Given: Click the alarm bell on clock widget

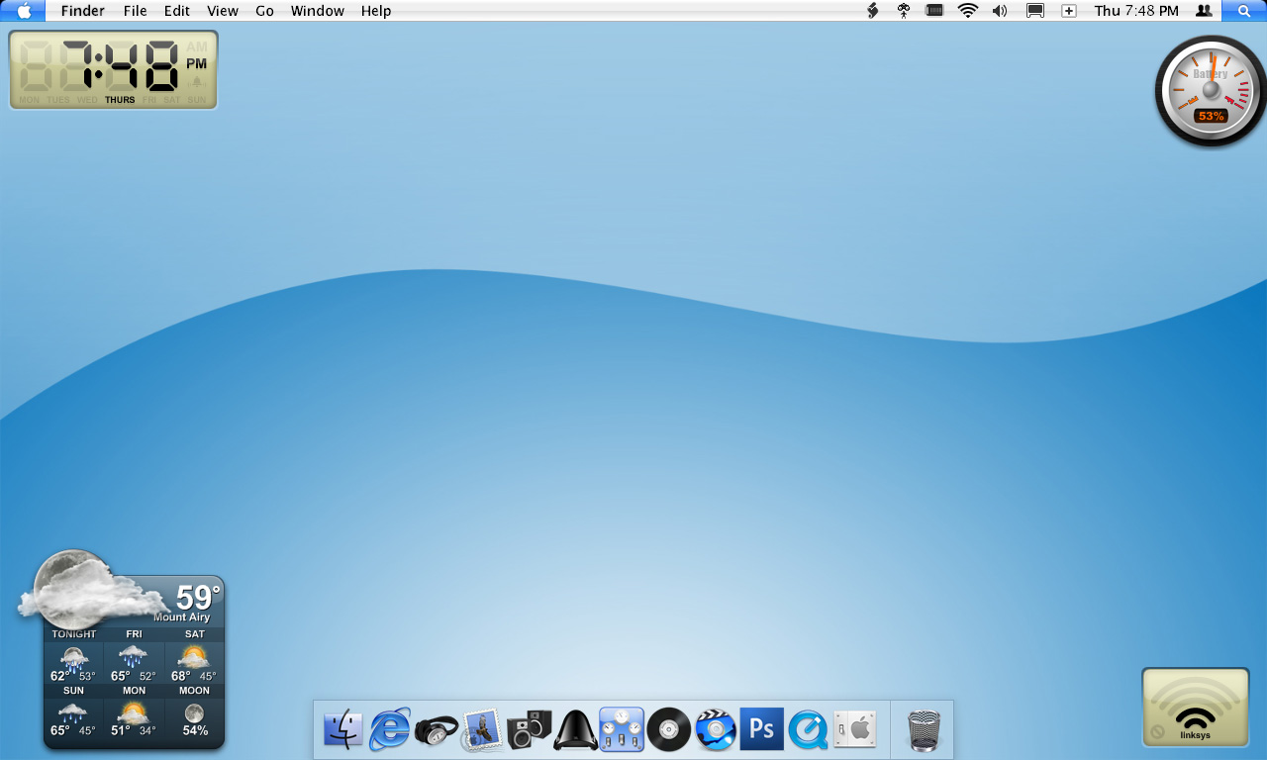Looking at the screenshot, I should coord(197,82).
